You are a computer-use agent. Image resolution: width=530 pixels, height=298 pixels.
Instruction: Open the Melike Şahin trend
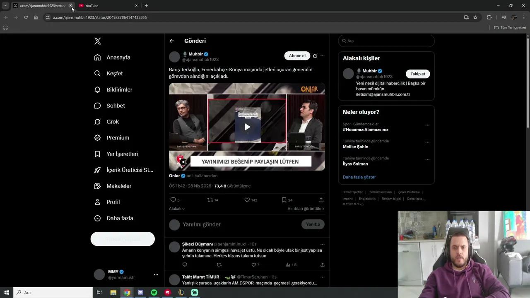(x=355, y=147)
